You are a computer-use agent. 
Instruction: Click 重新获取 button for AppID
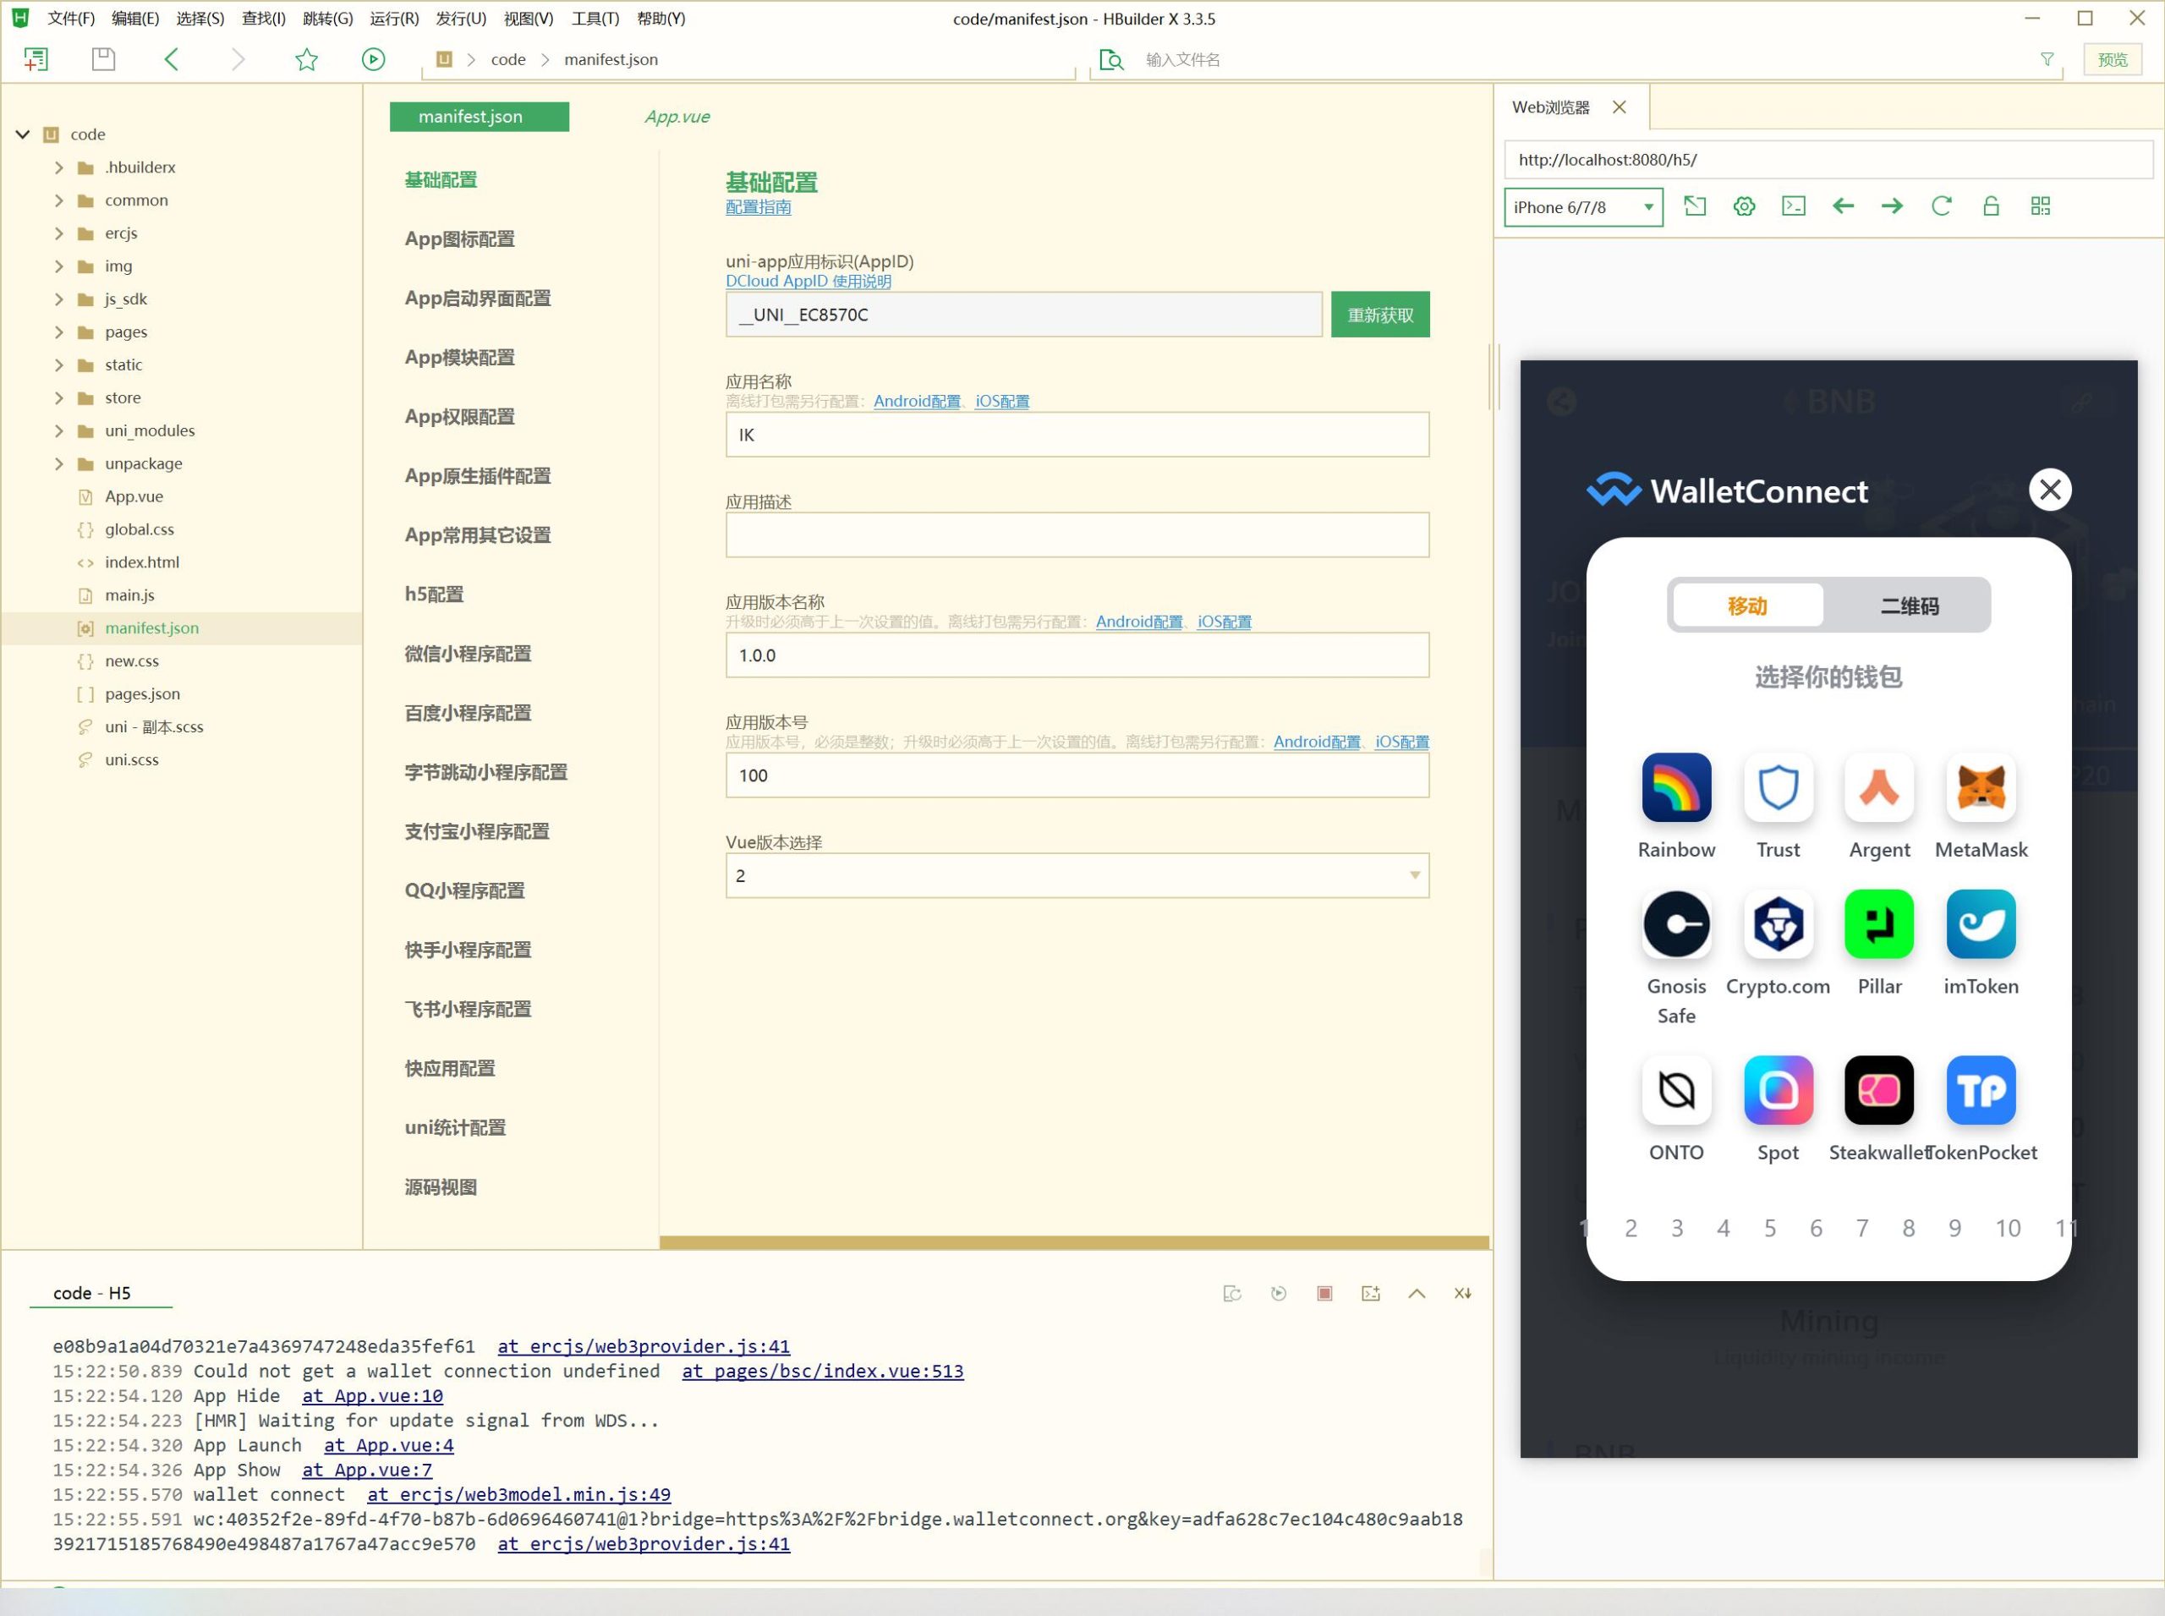1378,314
